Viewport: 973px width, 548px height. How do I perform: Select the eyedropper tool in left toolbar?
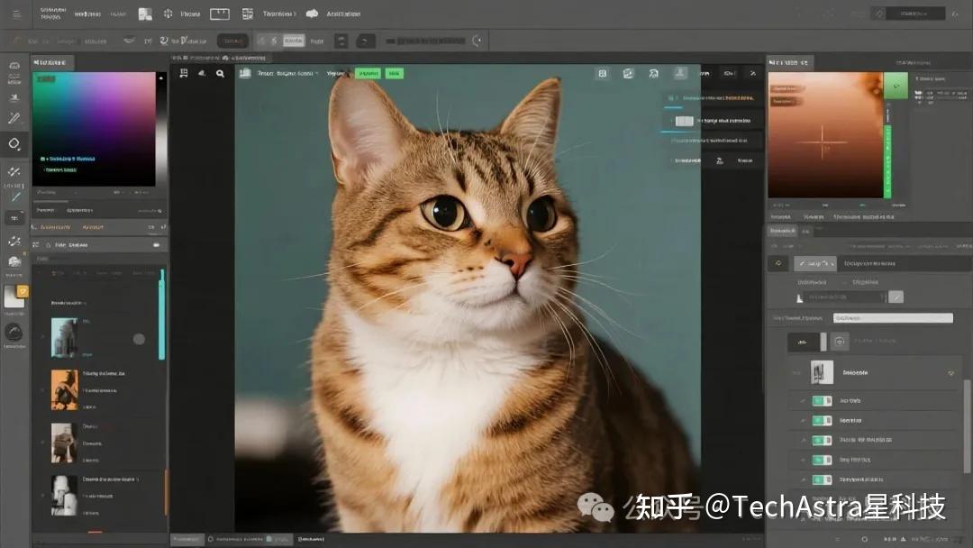pos(14,118)
